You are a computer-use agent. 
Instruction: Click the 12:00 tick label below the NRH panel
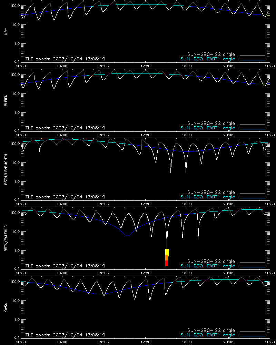(145, 66)
